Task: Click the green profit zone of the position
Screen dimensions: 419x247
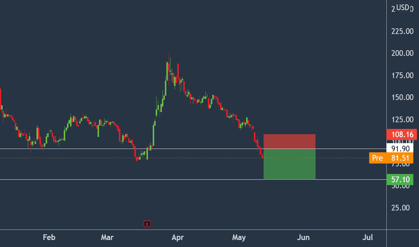Action: 290,164
